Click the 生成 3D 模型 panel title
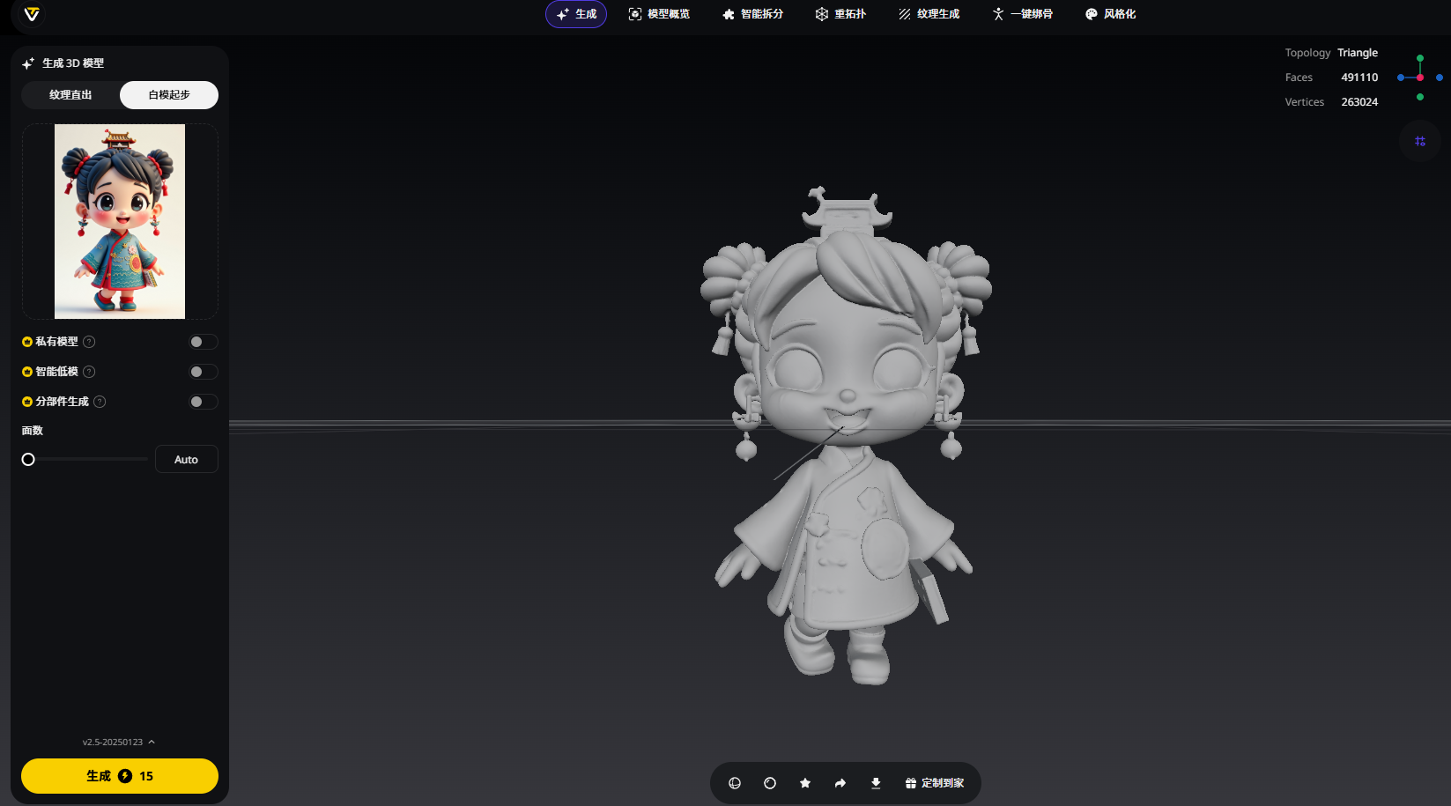This screenshot has height=806, width=1451. (x=73, y=63)
